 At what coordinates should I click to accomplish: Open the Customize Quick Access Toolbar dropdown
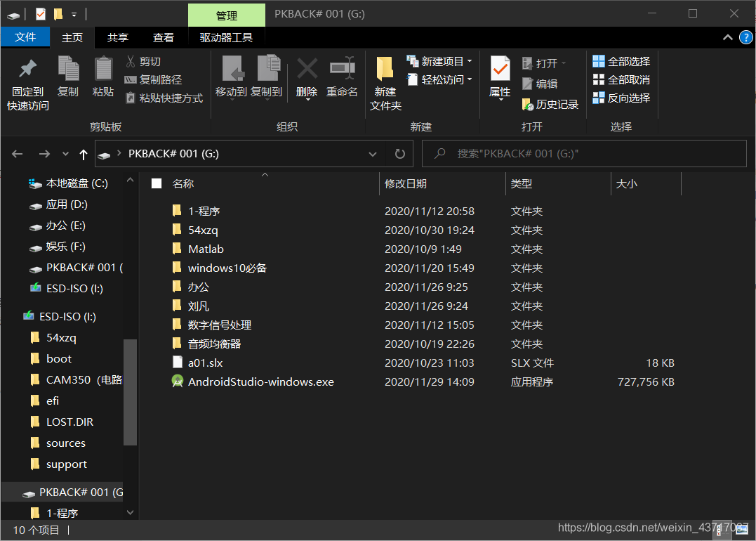tap(74, 15)
